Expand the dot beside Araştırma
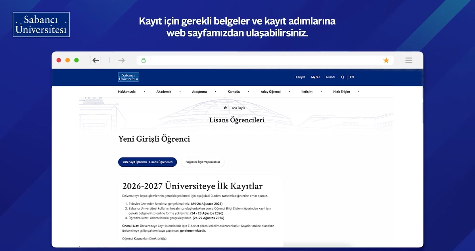The width and height of the screenshot is (475, 251). [216, 91]
